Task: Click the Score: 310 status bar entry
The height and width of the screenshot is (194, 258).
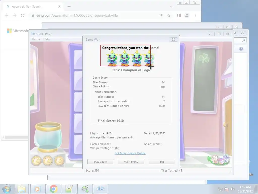Action: (x=92, y=171)
